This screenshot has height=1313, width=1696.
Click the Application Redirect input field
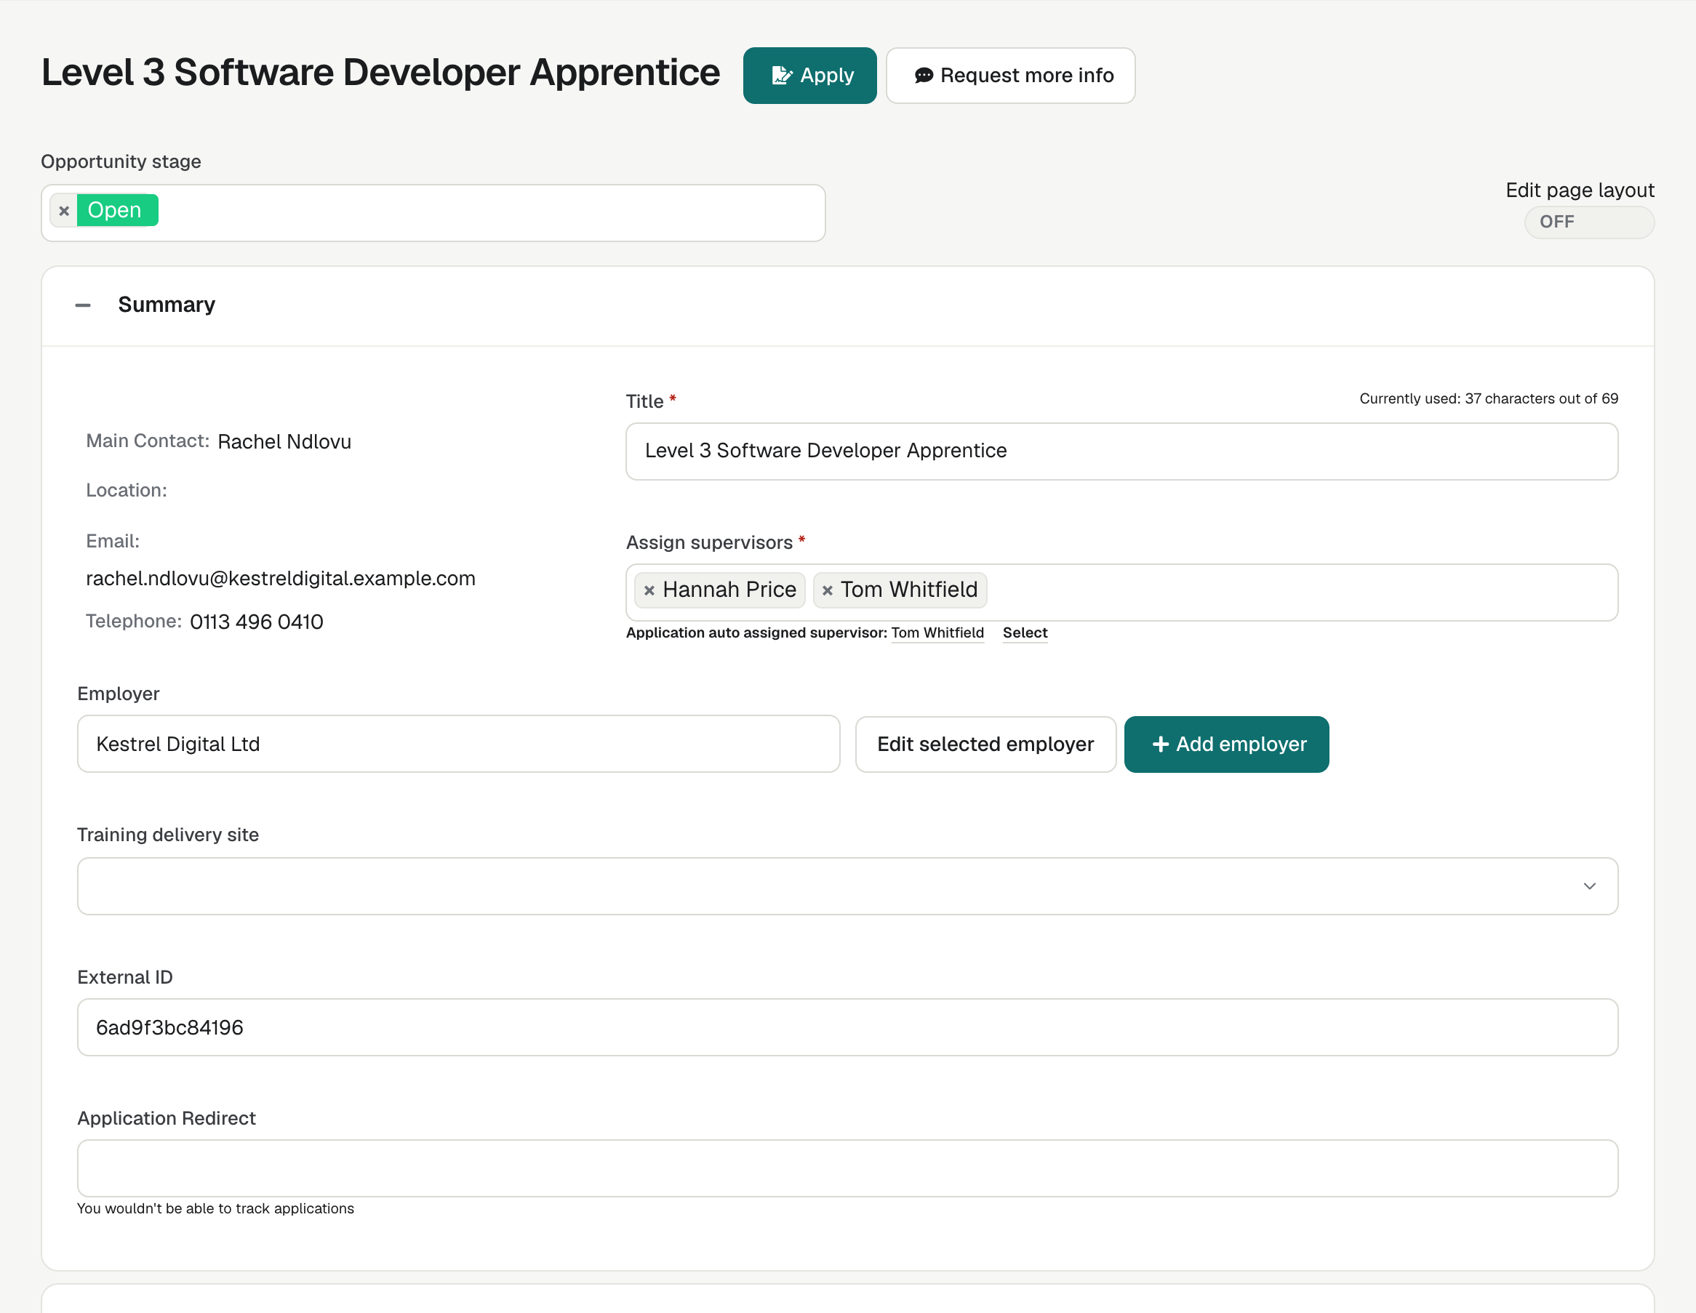pos(847,1168)
